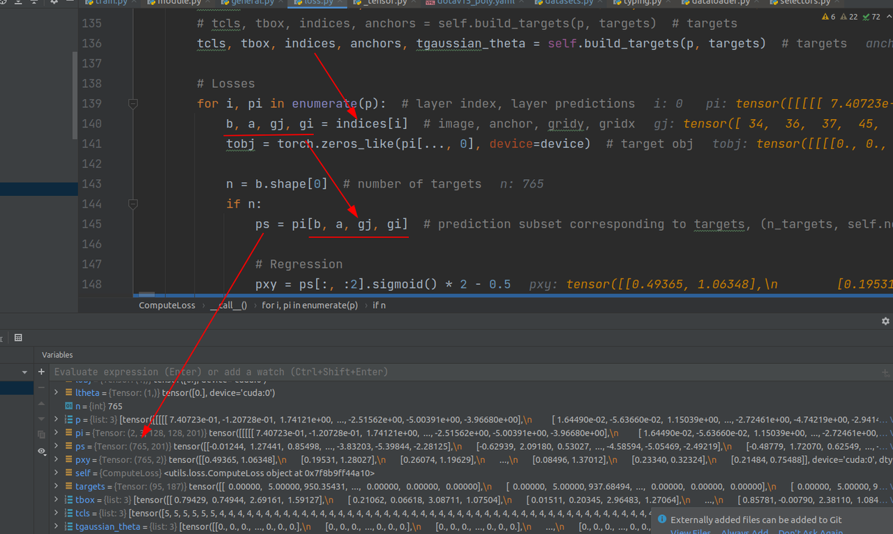Image resolution: width=893 pixels, height=534 pixels.
Task: Open the selectors.py tab
Action: (x=806, y=3)
